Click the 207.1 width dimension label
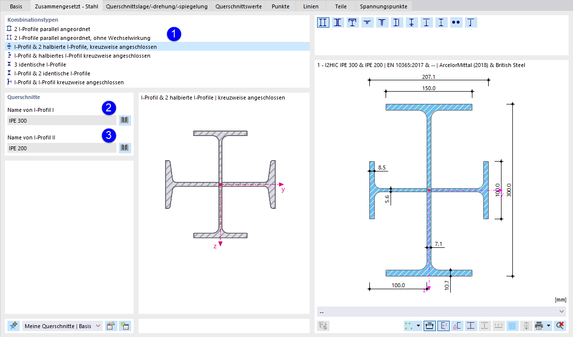This screenshot has width=573, height=337. pyautogui.click(x=429, y=77)
